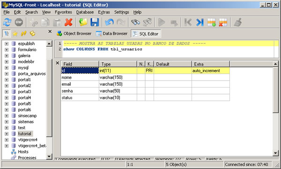The height and width of the screenshot is (169, 281).
Task: Expand the formulario database node
Action: coord(7,50)
